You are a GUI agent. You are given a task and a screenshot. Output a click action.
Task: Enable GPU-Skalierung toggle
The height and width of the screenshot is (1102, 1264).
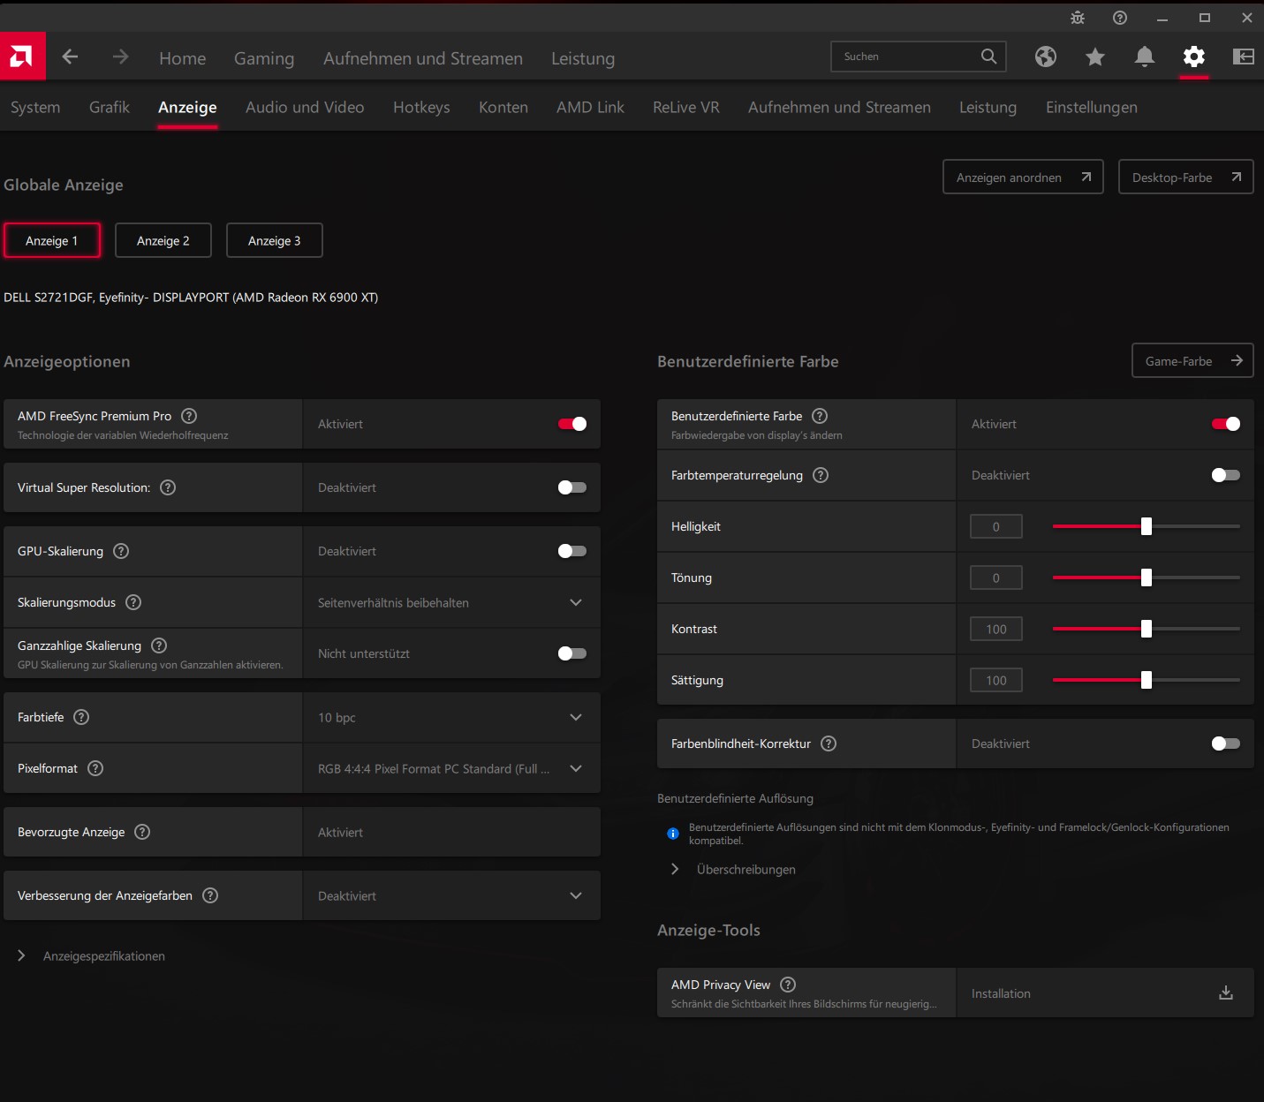pos(572,551)
